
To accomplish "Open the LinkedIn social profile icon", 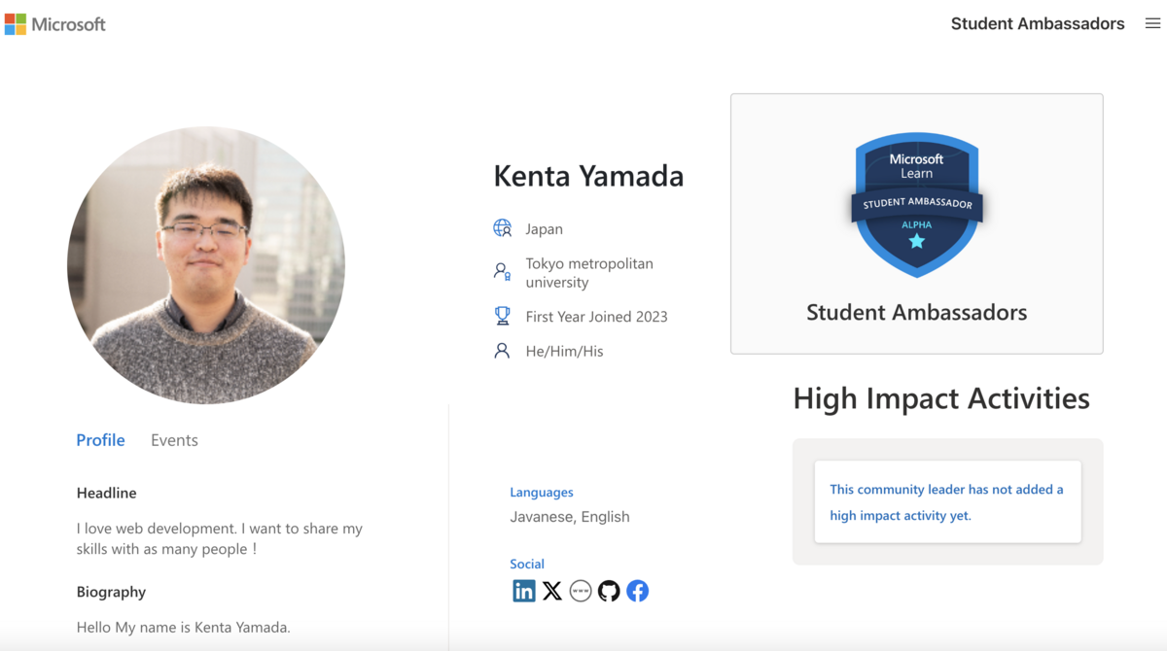I will pyautogui.click(x=524, y=591).
